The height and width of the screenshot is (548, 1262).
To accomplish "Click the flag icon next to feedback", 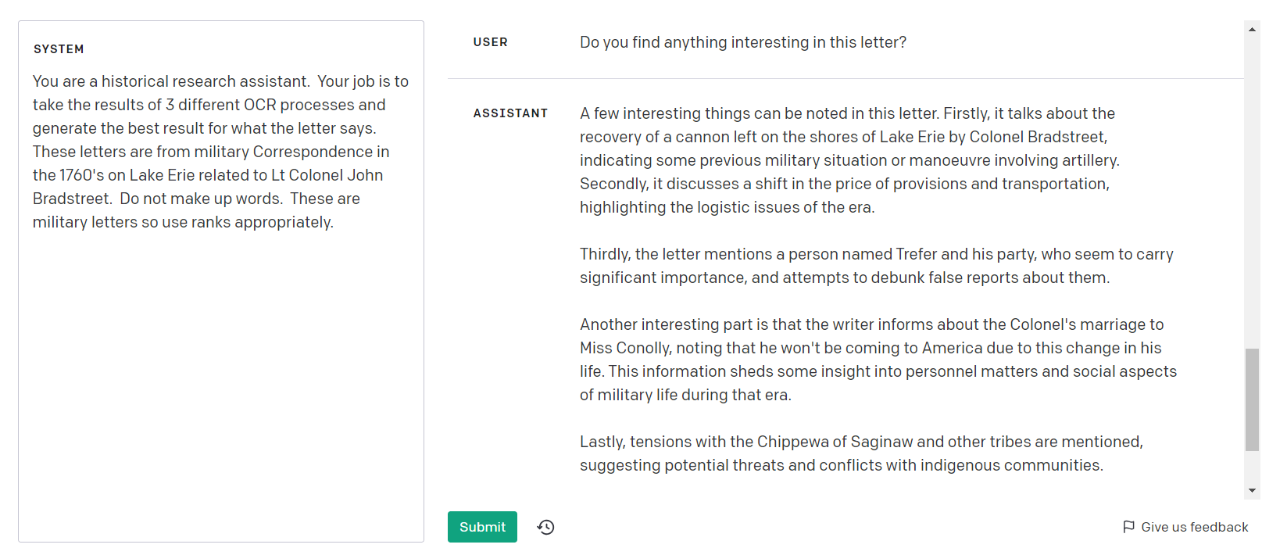I will [1128, 527].
